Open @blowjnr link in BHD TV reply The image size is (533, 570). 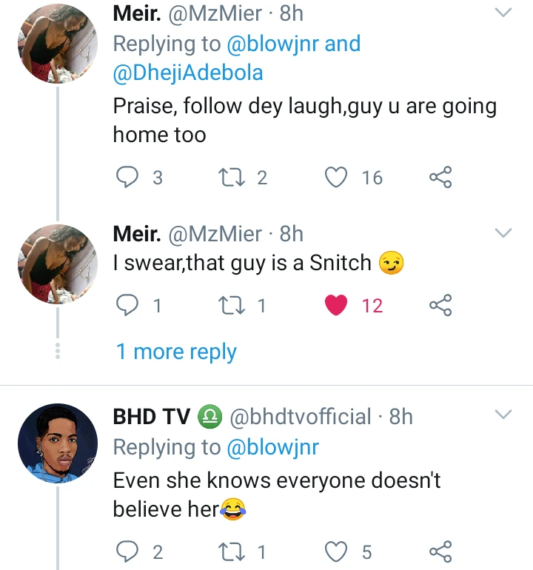[x=271, y=447]
